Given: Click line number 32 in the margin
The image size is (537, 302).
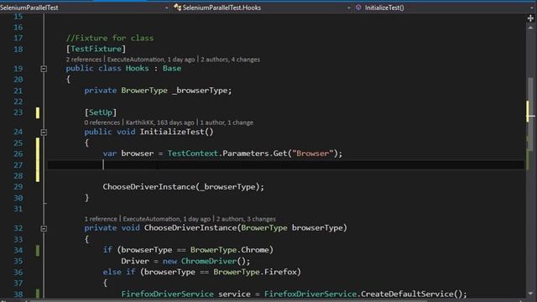Looking at the screenshot, I should click(18, 228).
